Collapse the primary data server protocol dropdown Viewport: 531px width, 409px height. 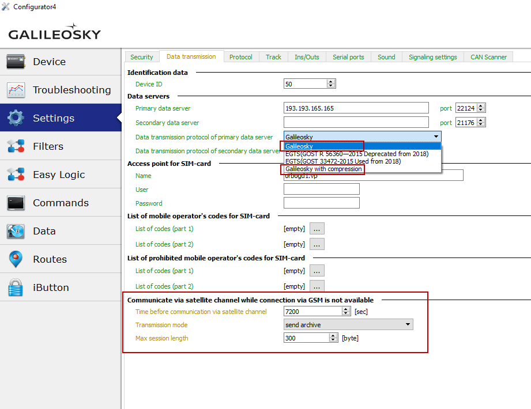pyautogui.click(x=436, y=137)
